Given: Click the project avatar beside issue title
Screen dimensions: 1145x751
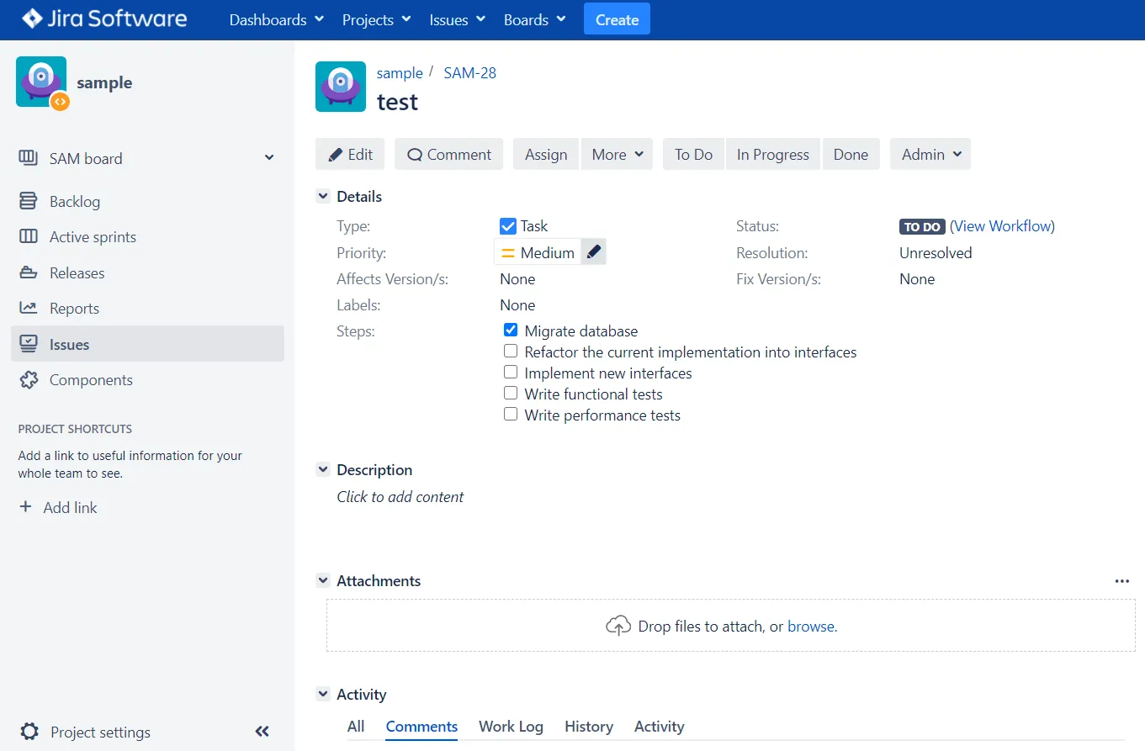Looking at the screenshot, I should click(341, 87).
